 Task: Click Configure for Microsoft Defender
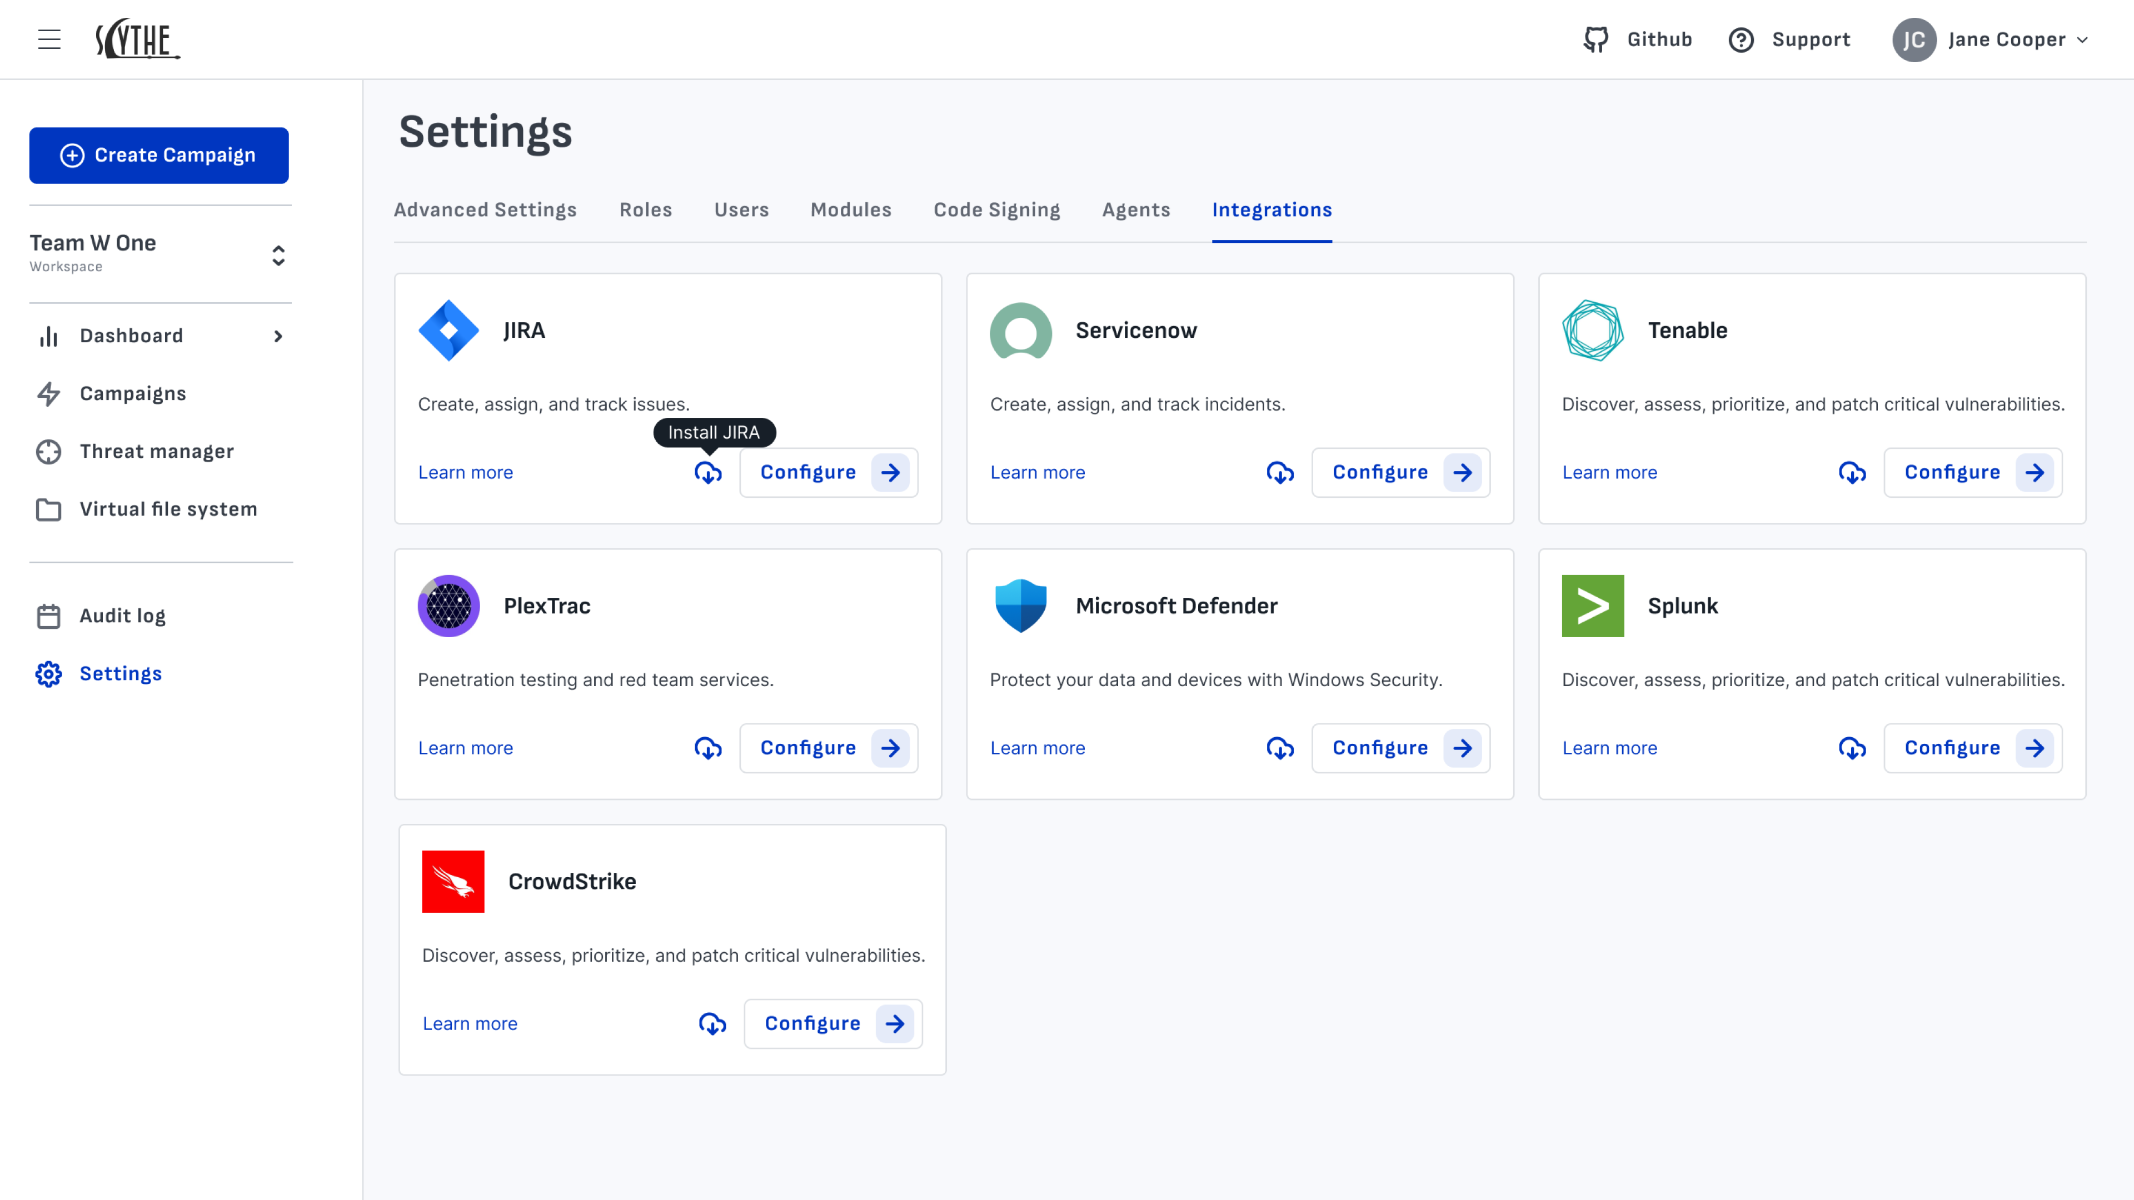[x=1400, y=748]
